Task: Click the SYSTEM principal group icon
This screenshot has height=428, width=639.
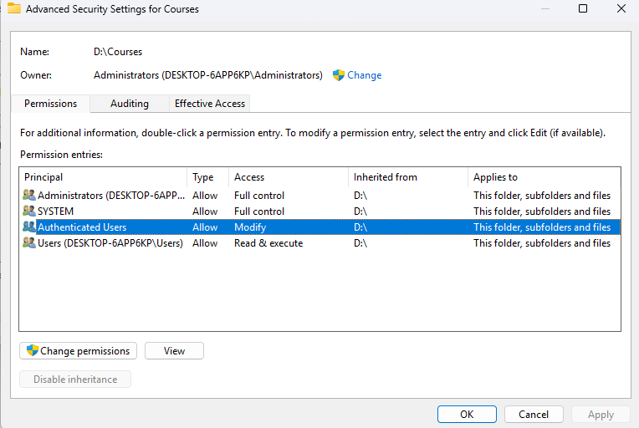Action: [x=29, y=211]
